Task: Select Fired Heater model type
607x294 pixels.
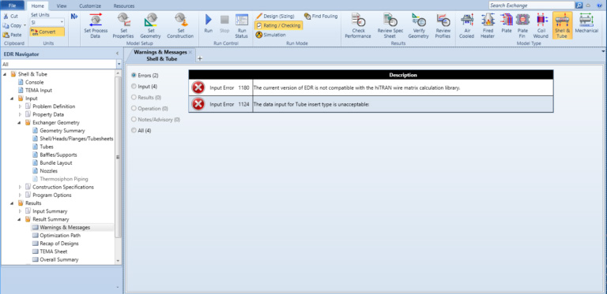Action: pos(488,25)
